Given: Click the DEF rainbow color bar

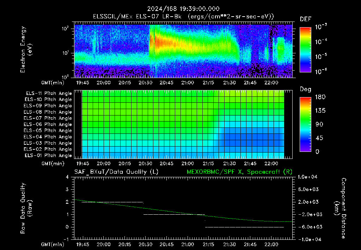Looking at the screenshot, I should pos(305,50).
